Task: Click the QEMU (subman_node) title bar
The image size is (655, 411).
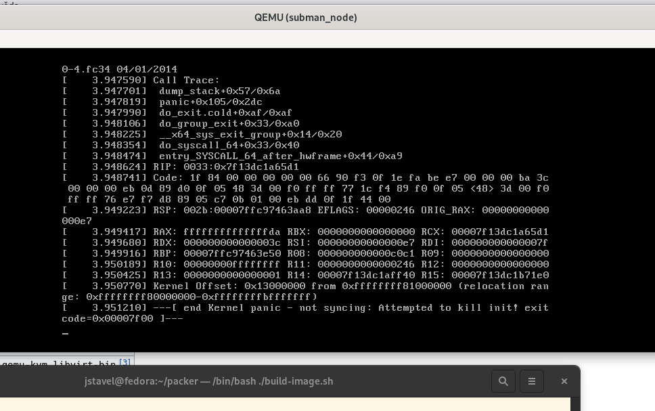Action: (x=306, y=18)
